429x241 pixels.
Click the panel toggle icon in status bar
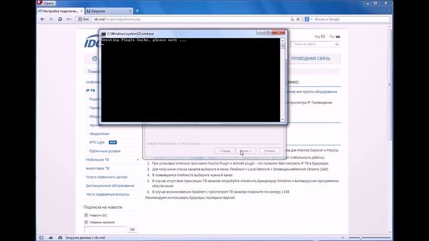point(42,238)
